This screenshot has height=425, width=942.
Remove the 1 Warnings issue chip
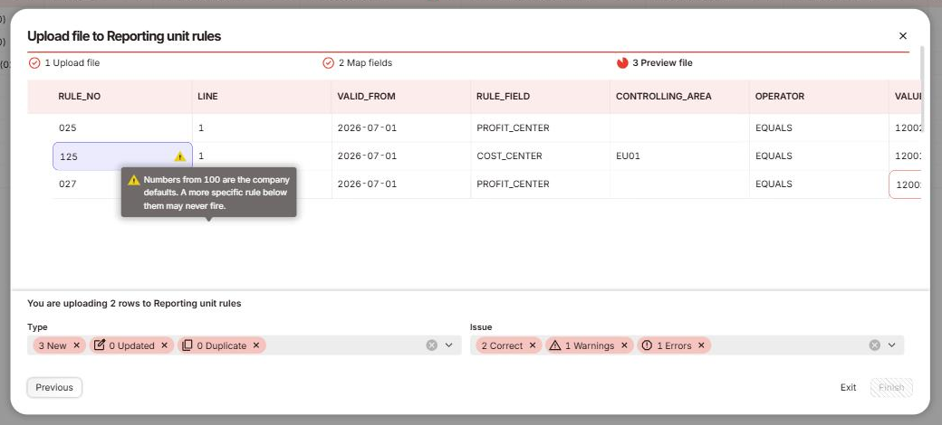coord(624,345)
